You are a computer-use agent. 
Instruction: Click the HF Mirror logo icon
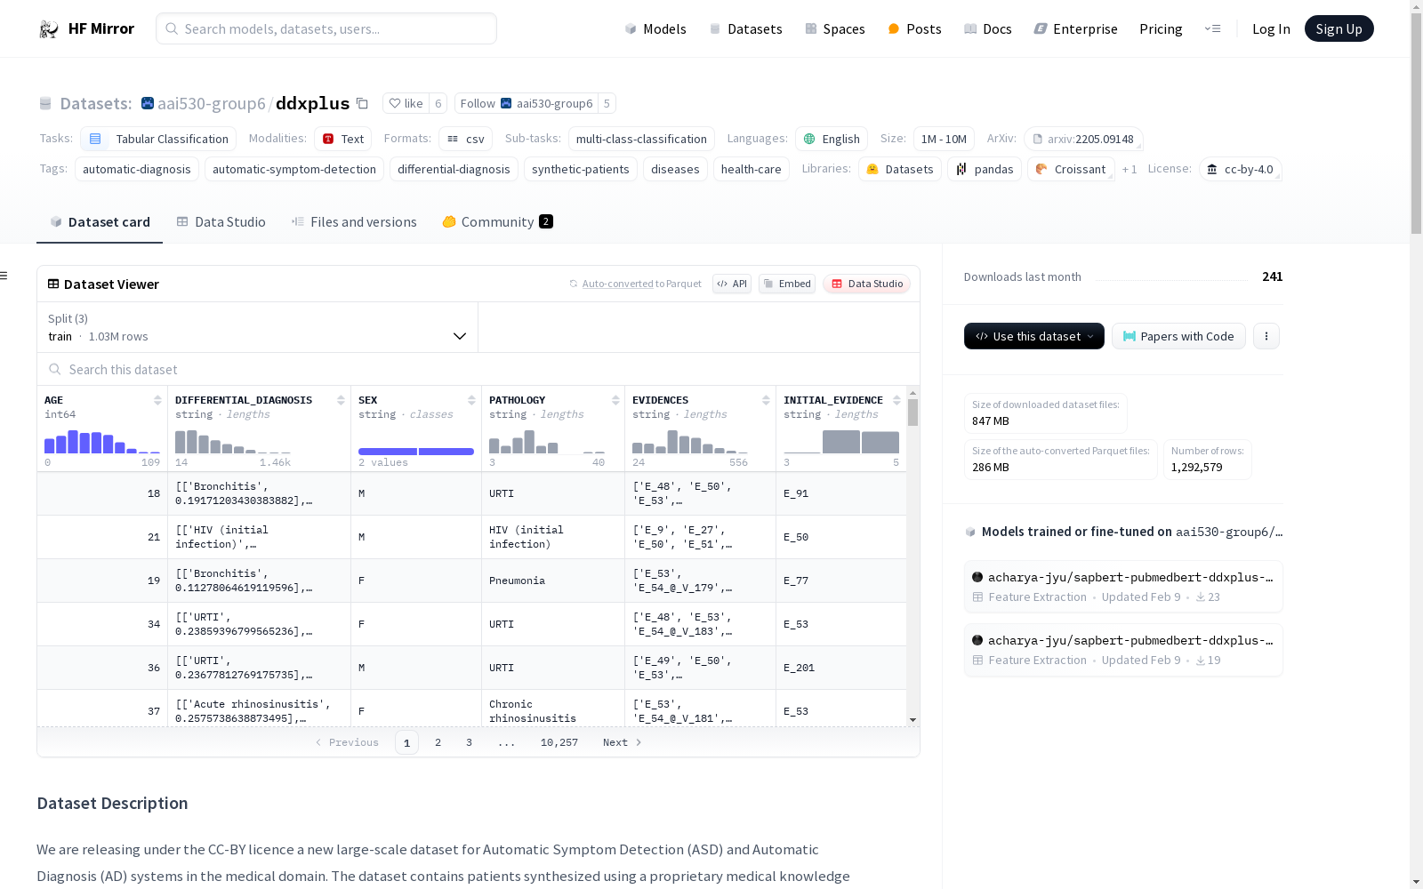[49, 28]
